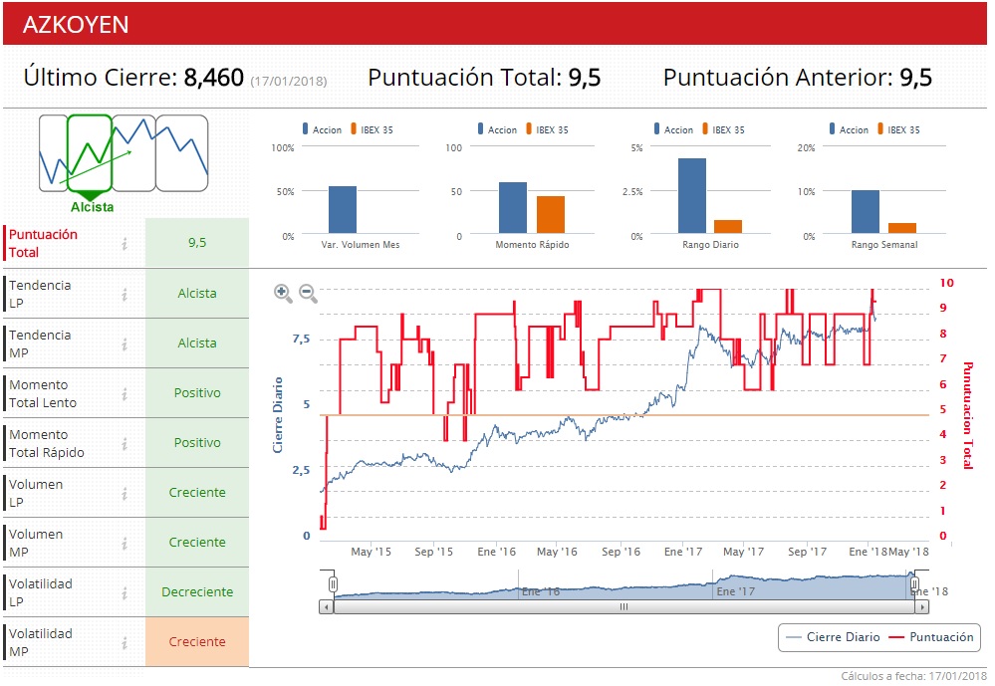Image resolution: width=995 pixels, height=686 pixels.
Task: Toggle IBEX 35 legend in Var. Volumen Mes chart
Action: pos(372,129)
